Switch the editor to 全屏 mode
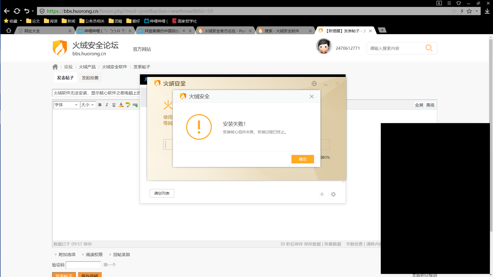Viewport: 493px width, 277px height. [419, 105]
